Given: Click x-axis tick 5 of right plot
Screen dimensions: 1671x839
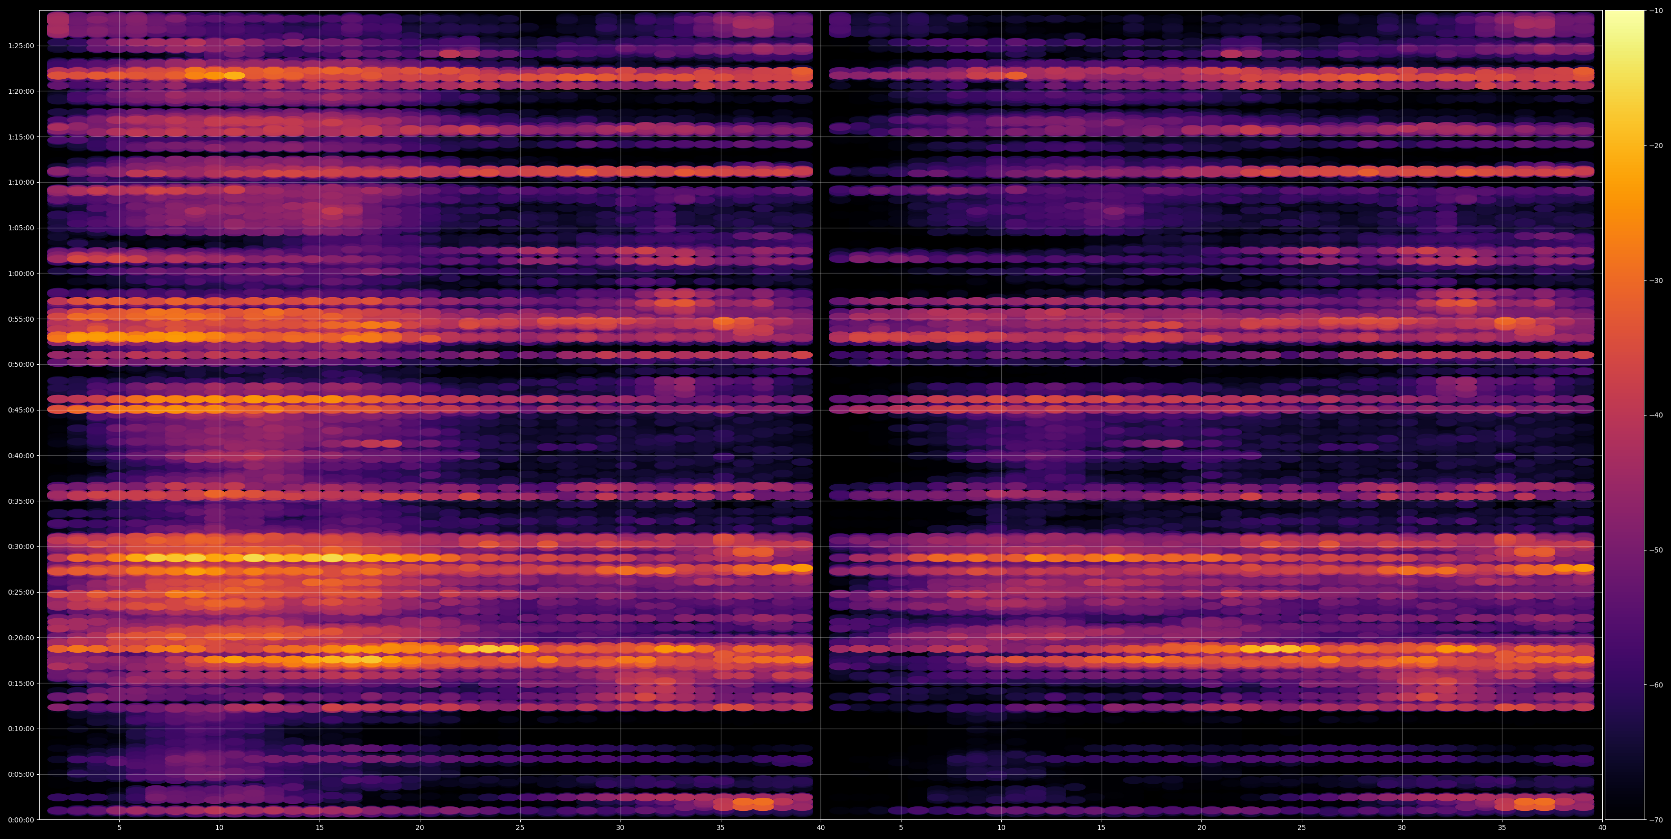Looking at the screenshot, I should (x=901, y=828).
